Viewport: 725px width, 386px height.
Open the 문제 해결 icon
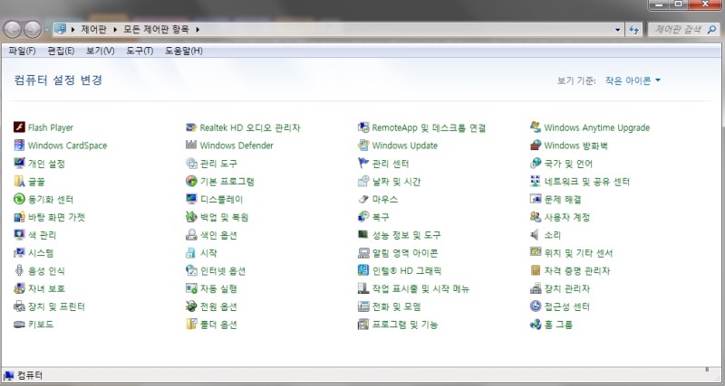(536, 199)
